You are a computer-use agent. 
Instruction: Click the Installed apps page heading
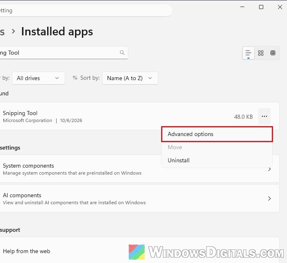[x=57, y=32]
